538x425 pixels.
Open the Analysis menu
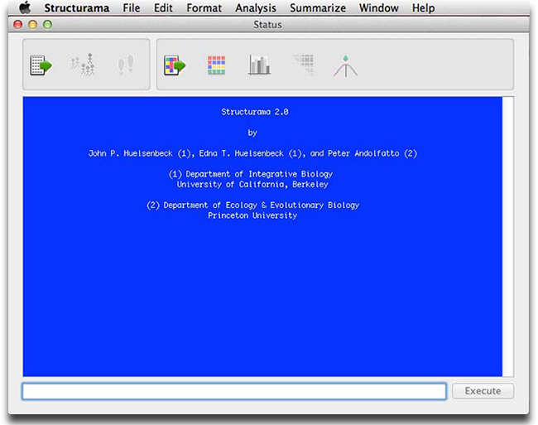(256, 8)
